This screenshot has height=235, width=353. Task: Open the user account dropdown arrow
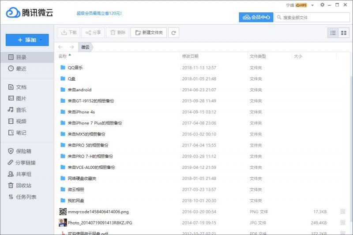(312, 5)
